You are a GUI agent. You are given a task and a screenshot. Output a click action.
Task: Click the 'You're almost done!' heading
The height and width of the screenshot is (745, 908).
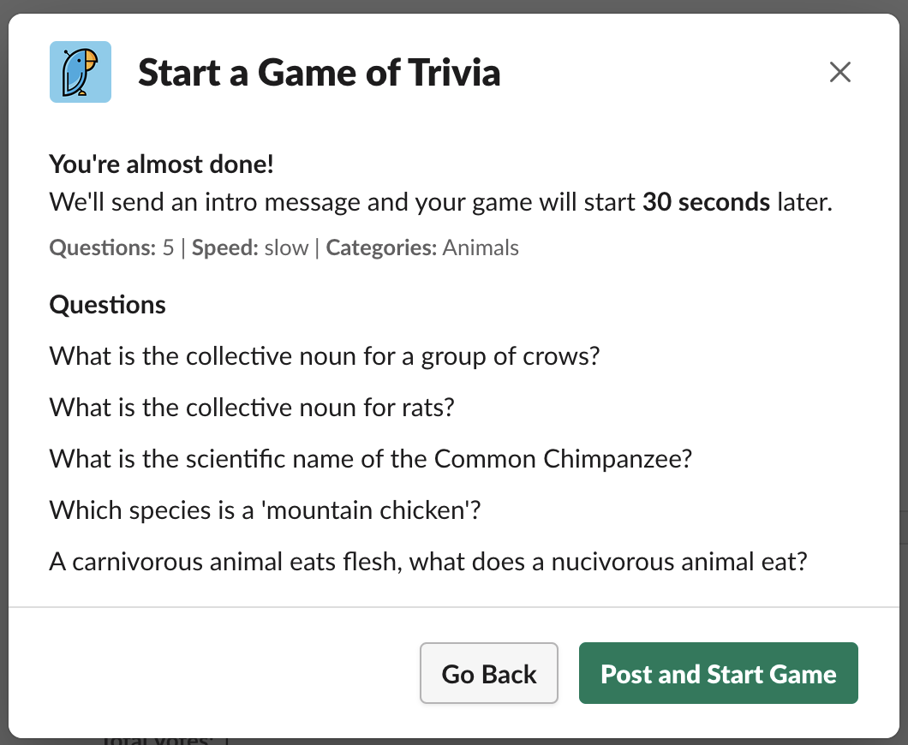coord(162,164)
